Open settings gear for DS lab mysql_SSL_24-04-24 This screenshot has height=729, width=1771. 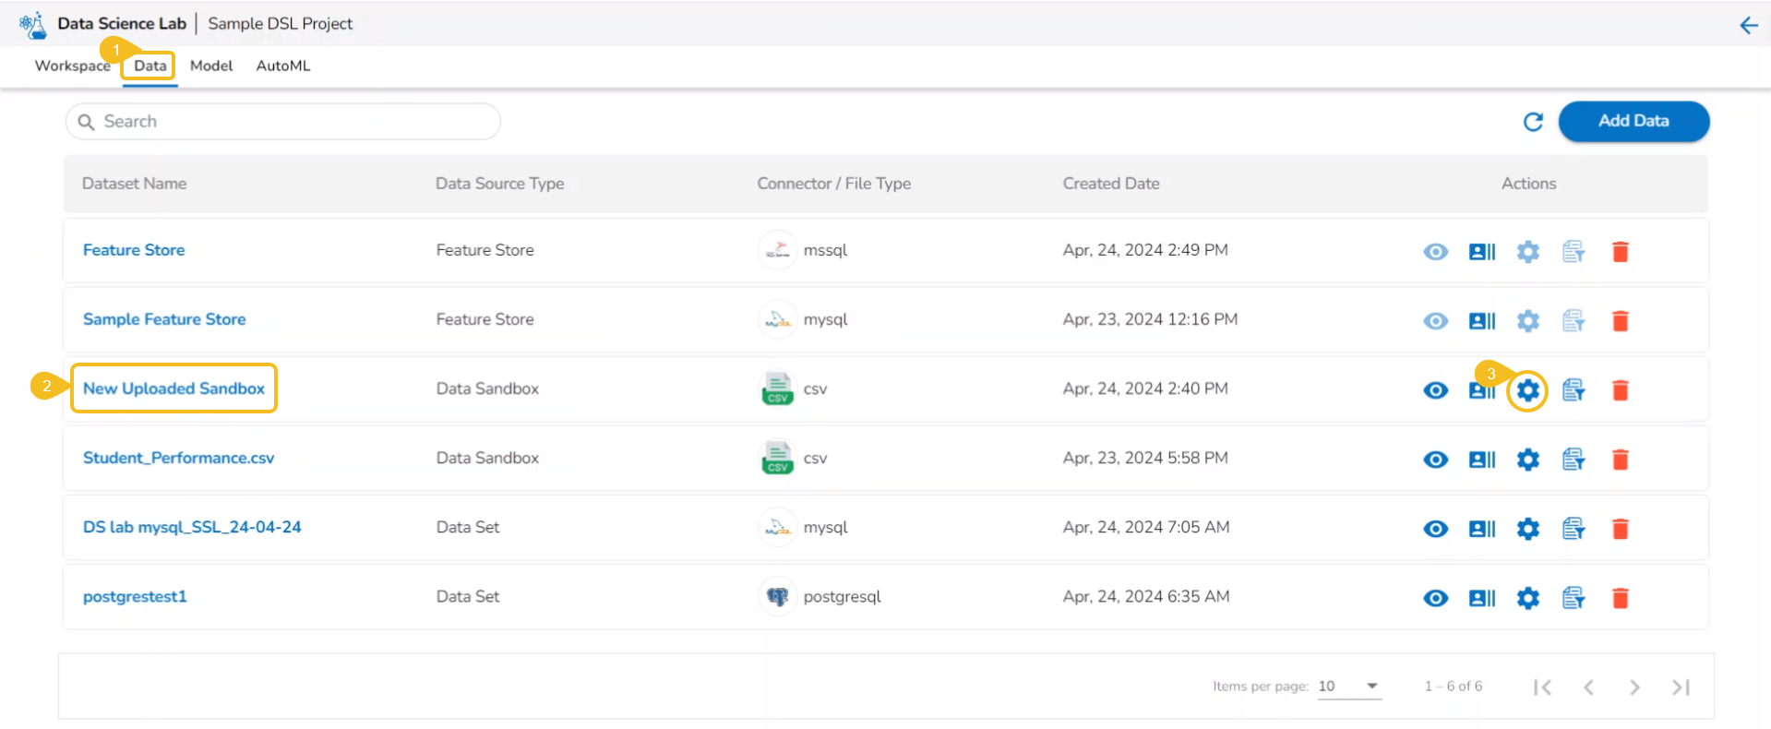click(1527, 529)
